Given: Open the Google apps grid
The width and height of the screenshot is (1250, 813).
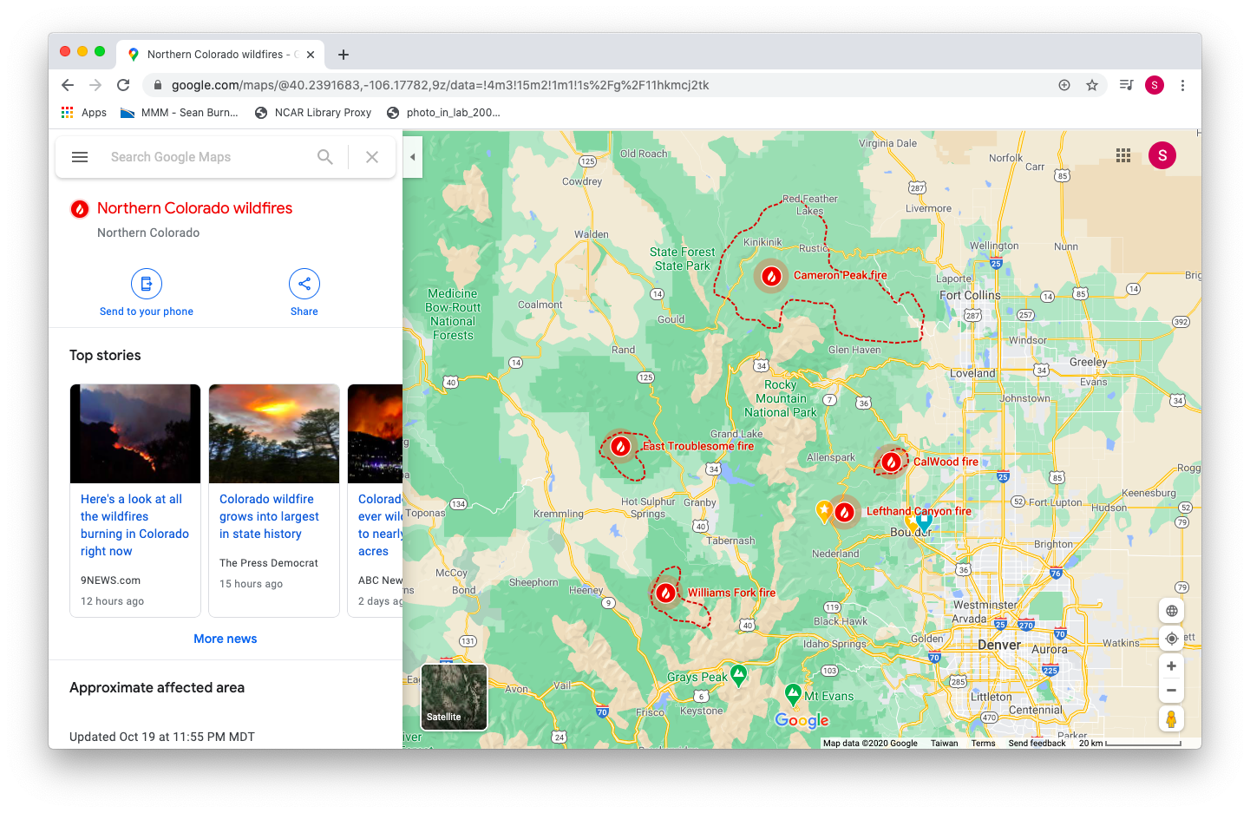Looking at the screenshot, I should click(1123, 155).
